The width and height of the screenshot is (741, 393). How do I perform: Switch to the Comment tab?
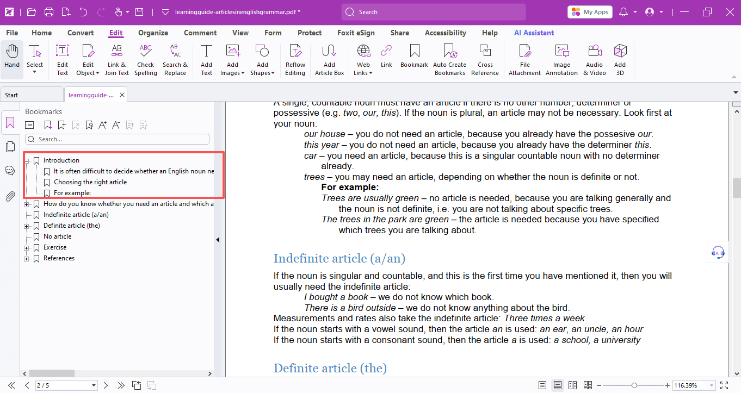[200, 33]
